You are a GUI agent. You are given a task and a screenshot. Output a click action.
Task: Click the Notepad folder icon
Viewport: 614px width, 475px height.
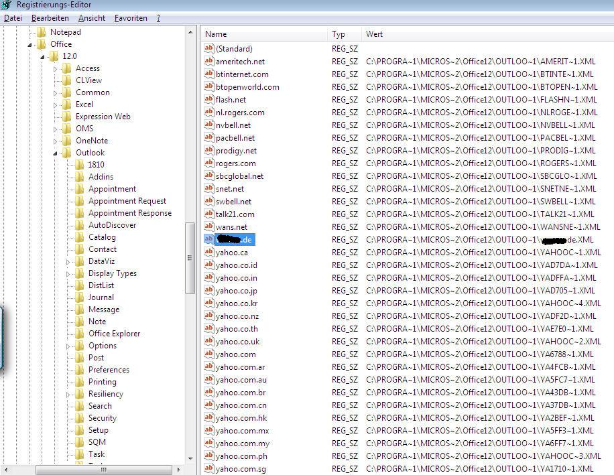[41, 32]
